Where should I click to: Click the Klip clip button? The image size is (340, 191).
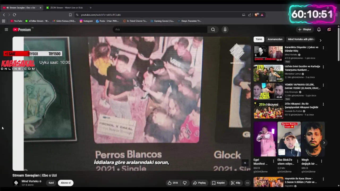(x=236, y=183)
